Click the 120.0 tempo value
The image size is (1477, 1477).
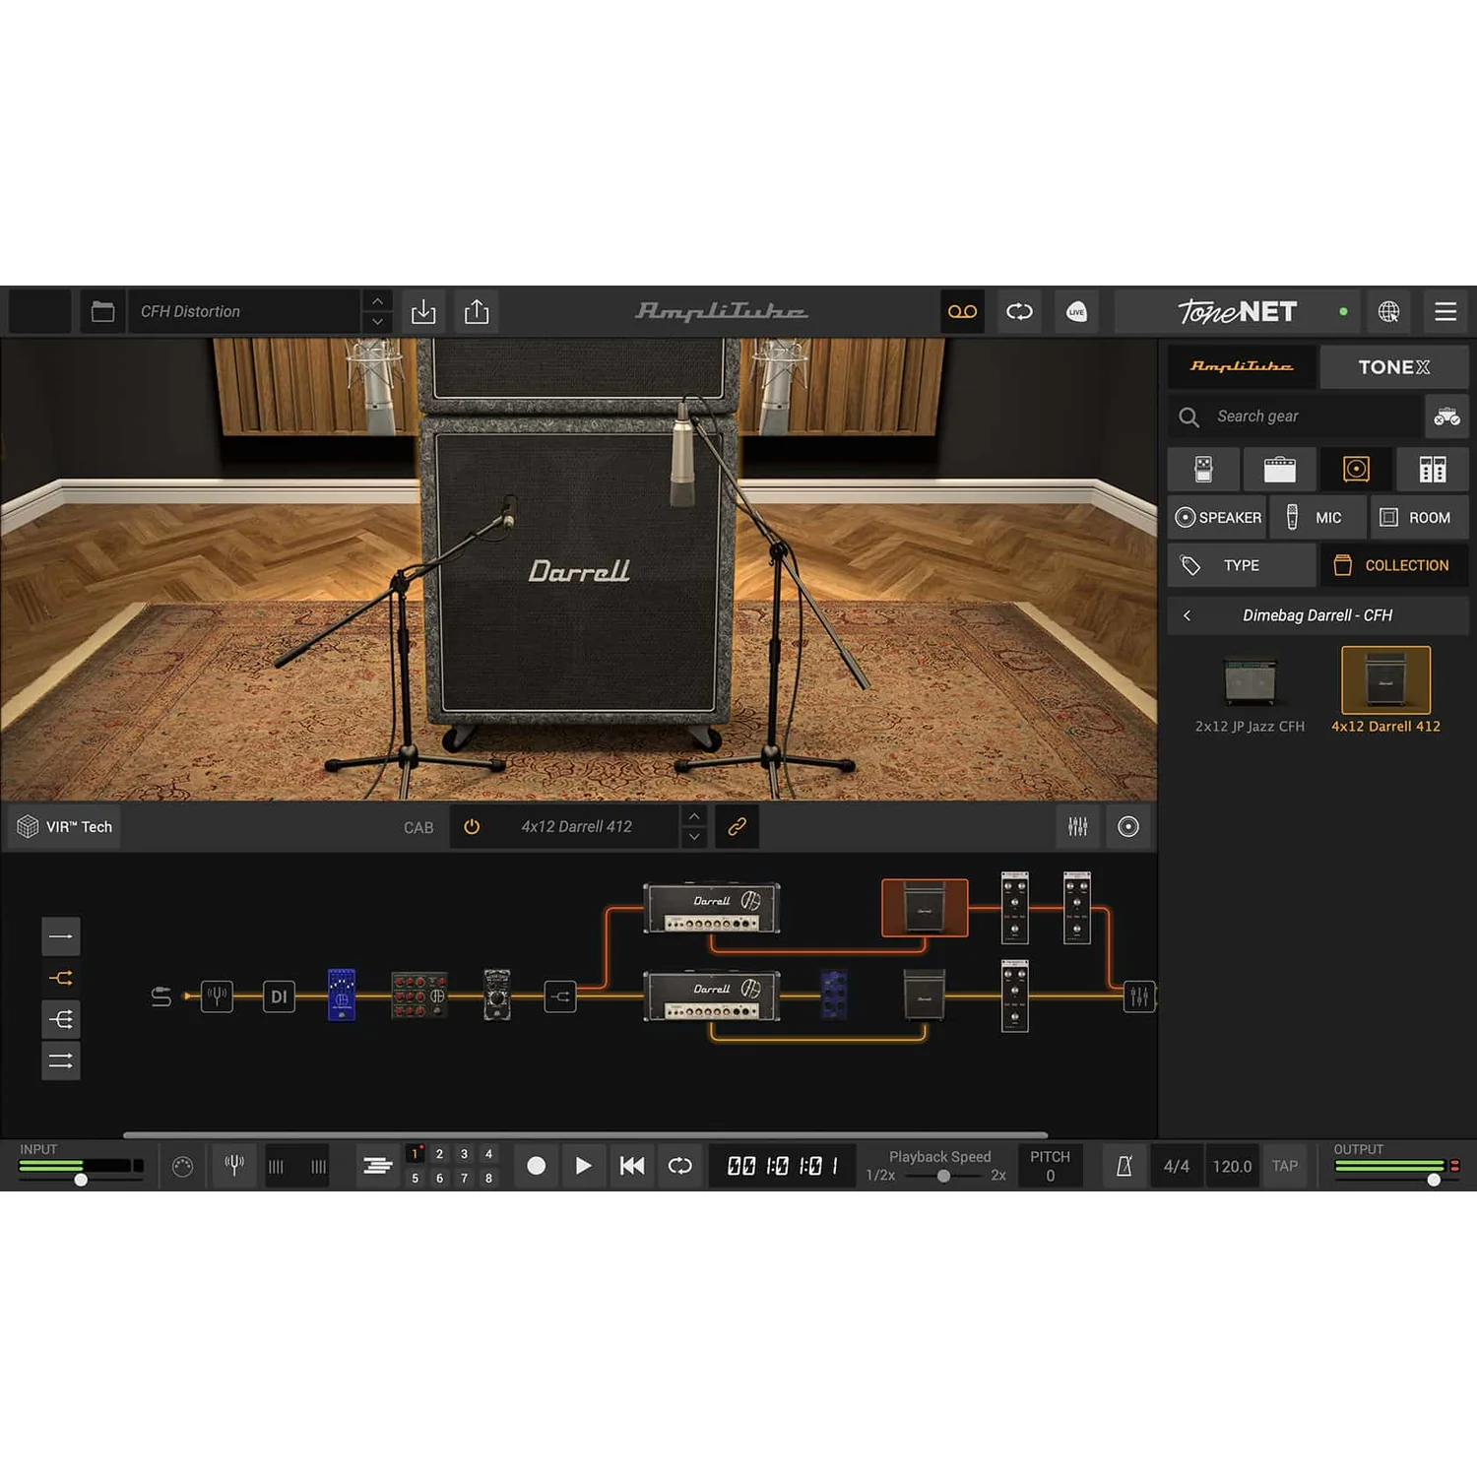(x=1232, y=1166)
